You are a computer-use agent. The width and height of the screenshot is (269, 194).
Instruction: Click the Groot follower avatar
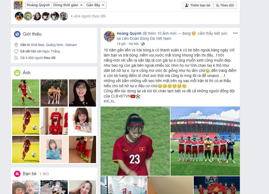[x=64, y=16]
